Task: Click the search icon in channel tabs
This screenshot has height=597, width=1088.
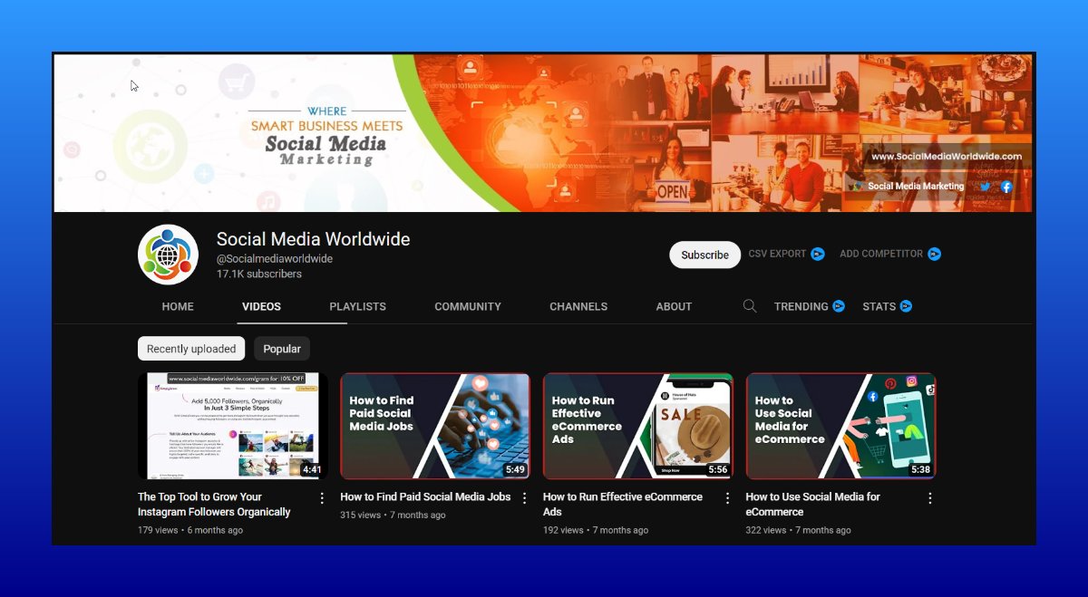Action: pyautogui.click(x=750, y=306)
